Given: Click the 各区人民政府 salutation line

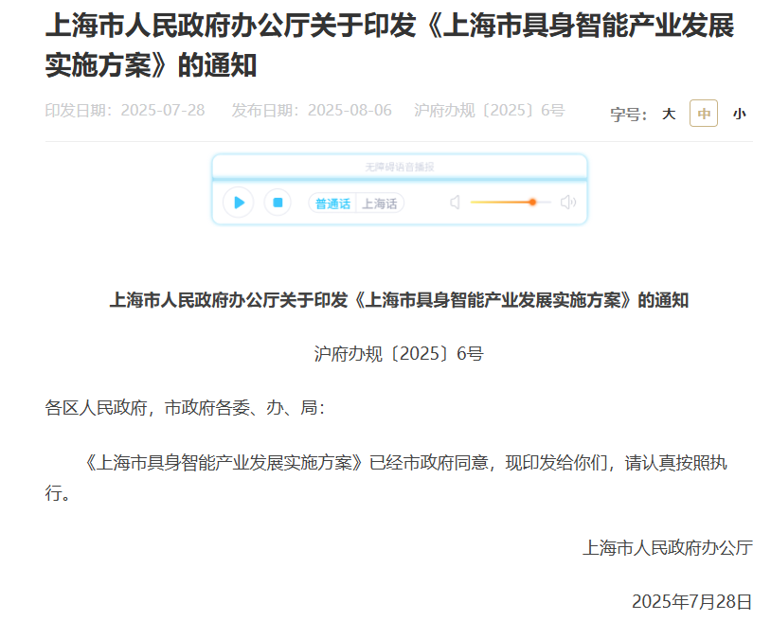Looking at the screenshot, I should (186, 408).
